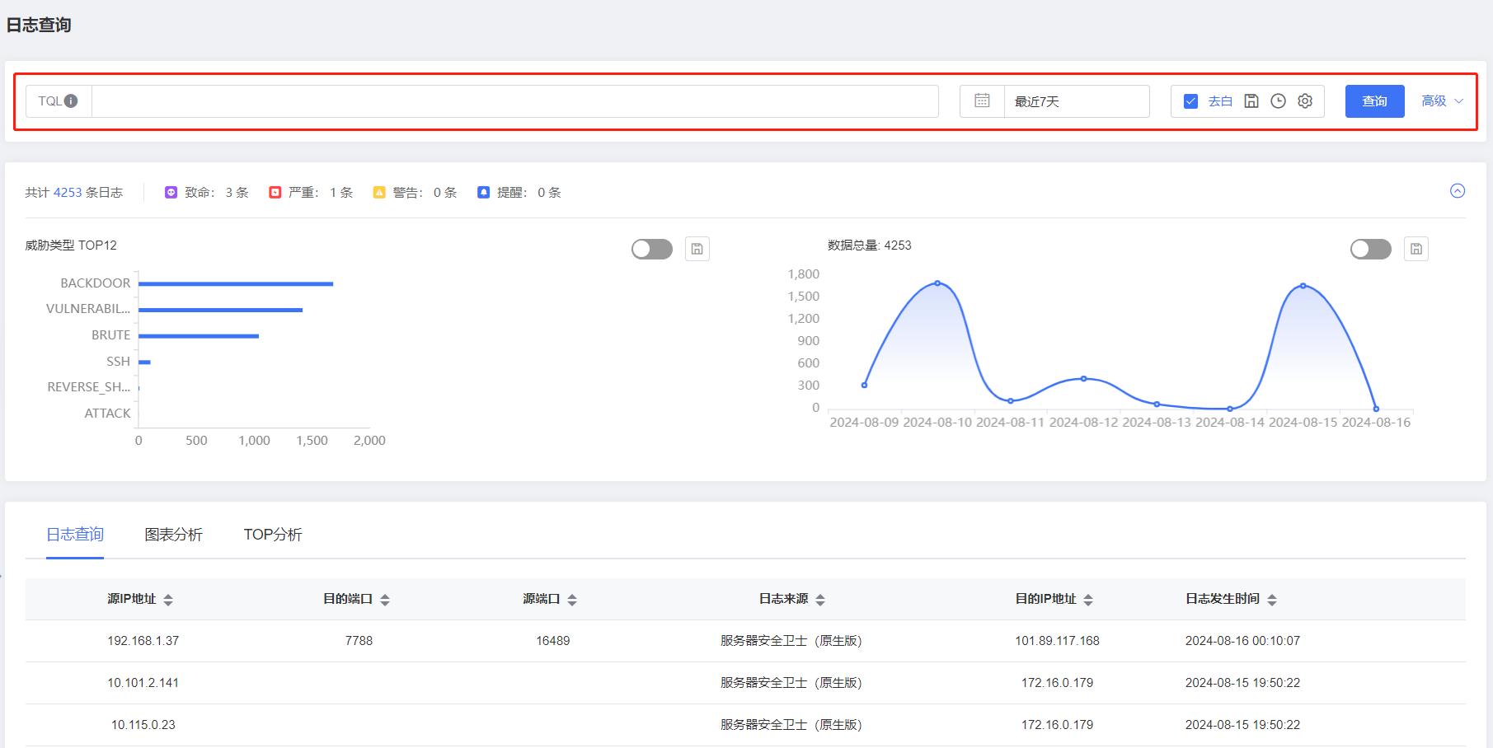Click the 2024-08-12 data point on line chart
The height and width of the screenshot is (748, 1493).
1083,379
